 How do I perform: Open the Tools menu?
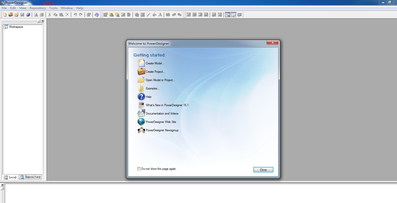[53, 8]
